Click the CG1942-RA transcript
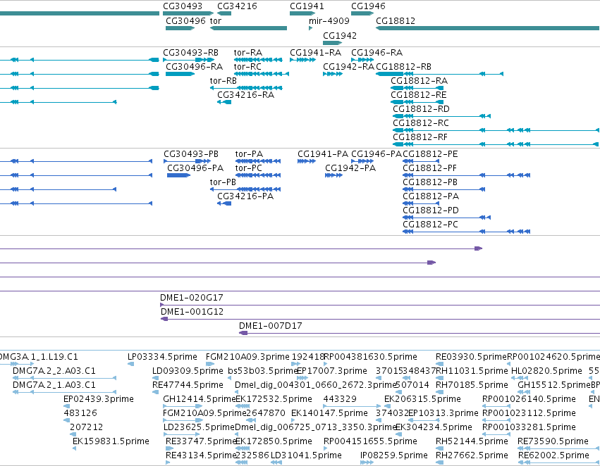Screen dimensions: 600x466 pos(333,74)
